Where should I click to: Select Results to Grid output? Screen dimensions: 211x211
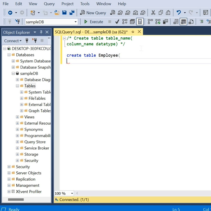click(x=183, y=22)
